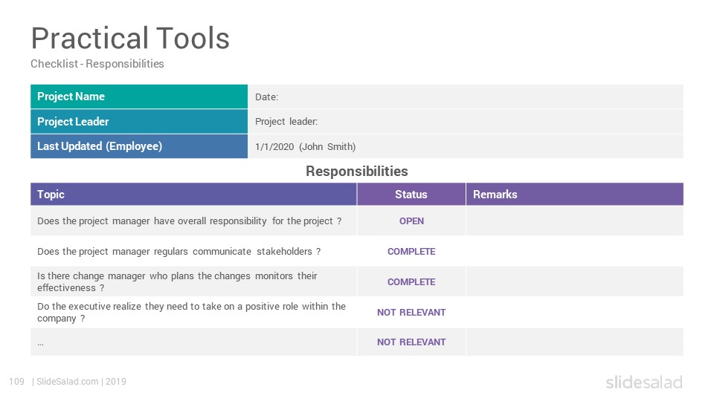Screen dimensions: 714x401
Task: Select the Last Updated (Employee) cell
Action: pos(139,146)
